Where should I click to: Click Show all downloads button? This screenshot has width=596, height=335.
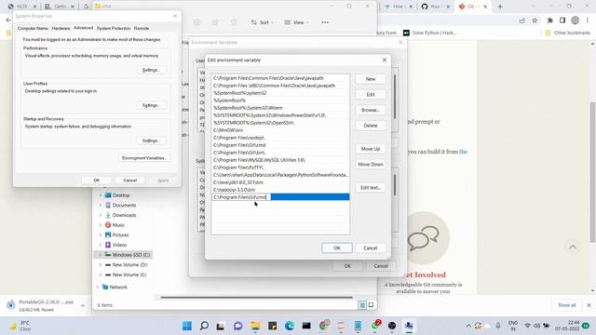[x=567, y=305]
